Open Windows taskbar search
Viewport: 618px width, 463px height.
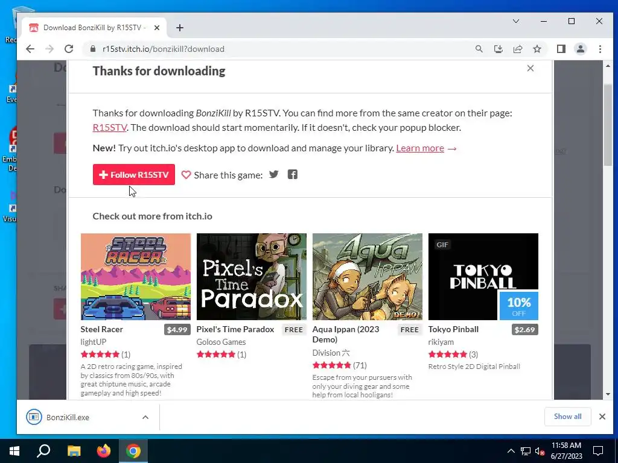pyautogui.click(x=43, y=451)
